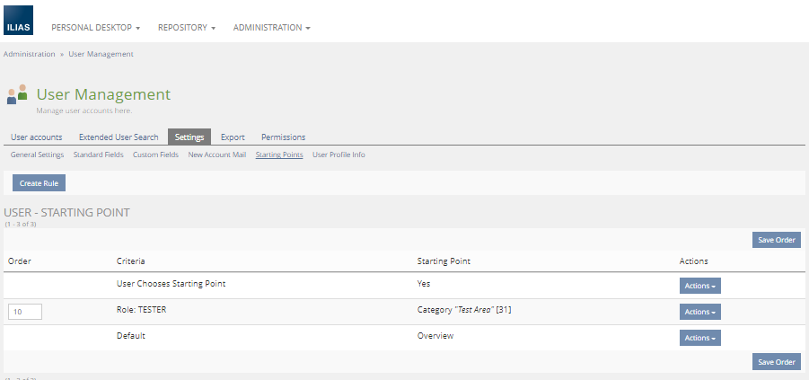Open the Standard Fields subtab
The image size is (809, 380).
[99, 155]
